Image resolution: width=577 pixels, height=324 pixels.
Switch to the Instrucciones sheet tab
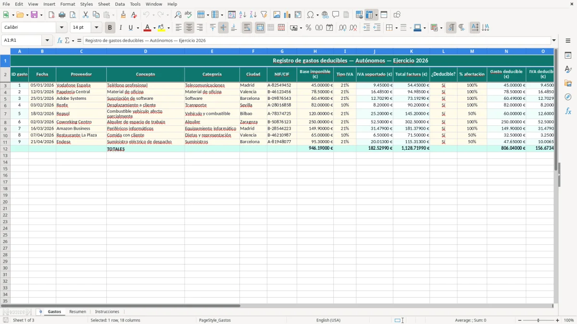coord(107,312)
